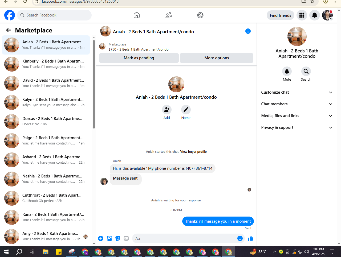The image size is (341, 257).
Task: Expand the Customize chat section
Action: coord(297,92)
